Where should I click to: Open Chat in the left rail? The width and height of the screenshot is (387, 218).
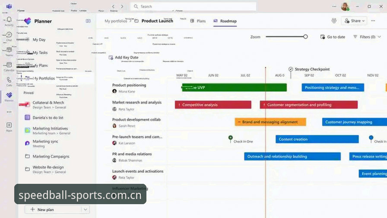pyautogui.click(x=9, y=35)
